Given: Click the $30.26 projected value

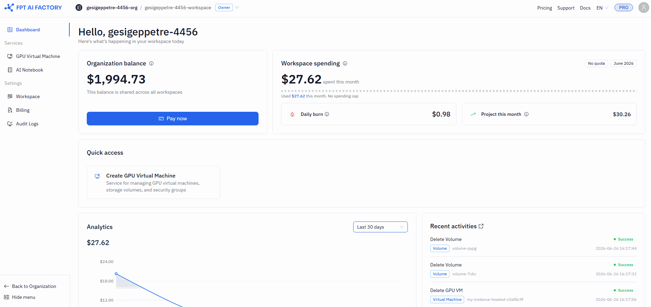Looking at the screenshot, I should coord(622,114).
